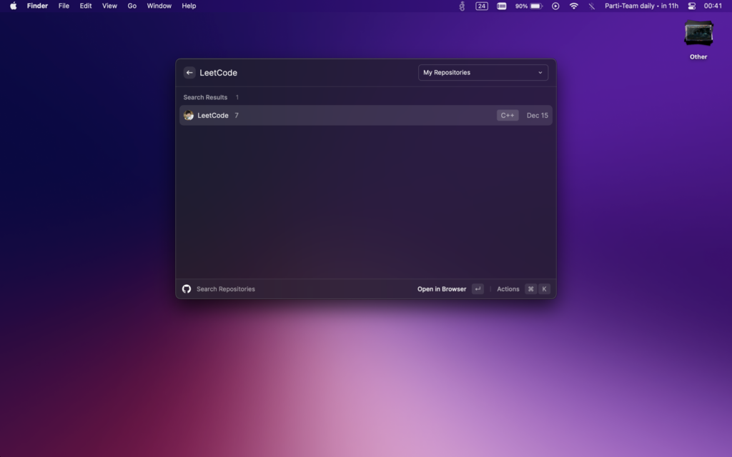The width and height of the screenshot is (732, 457).
Task: Click Search Repositories label
Action: click(225, 289)
